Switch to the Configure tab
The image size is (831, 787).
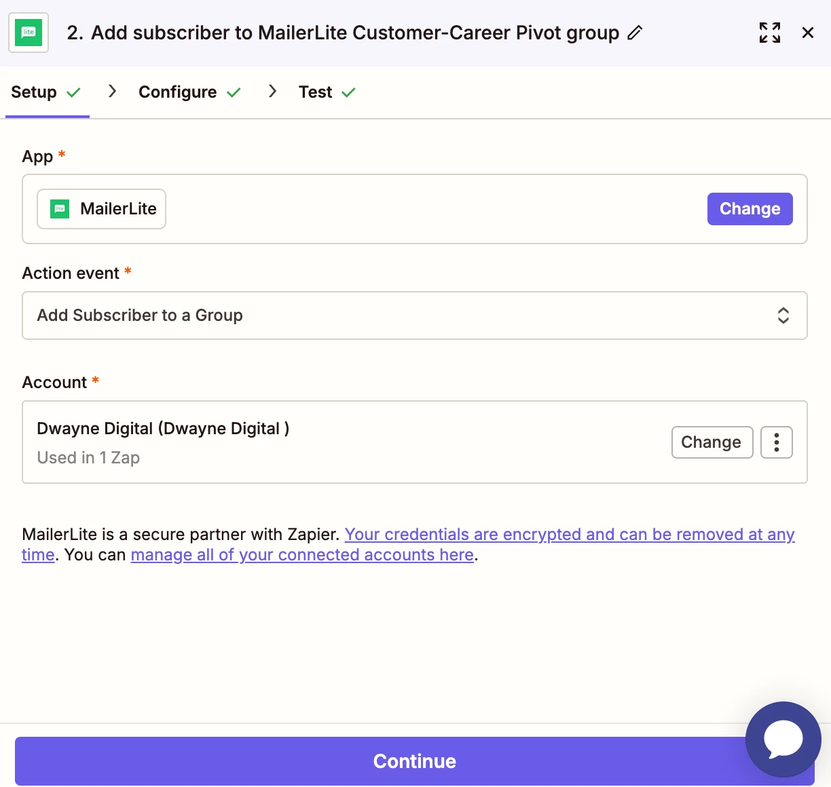tap(189, 92)
